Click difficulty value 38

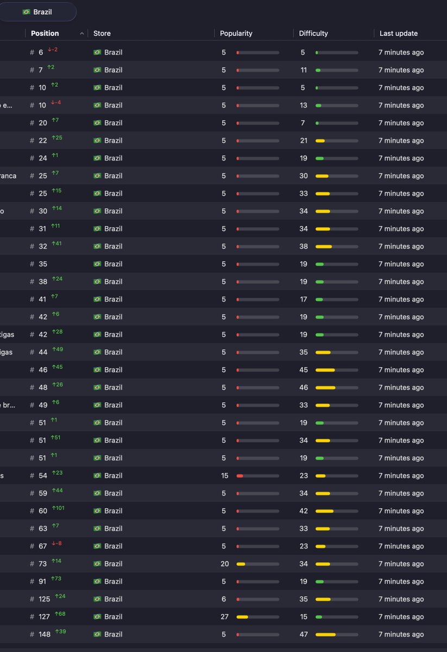304,246
